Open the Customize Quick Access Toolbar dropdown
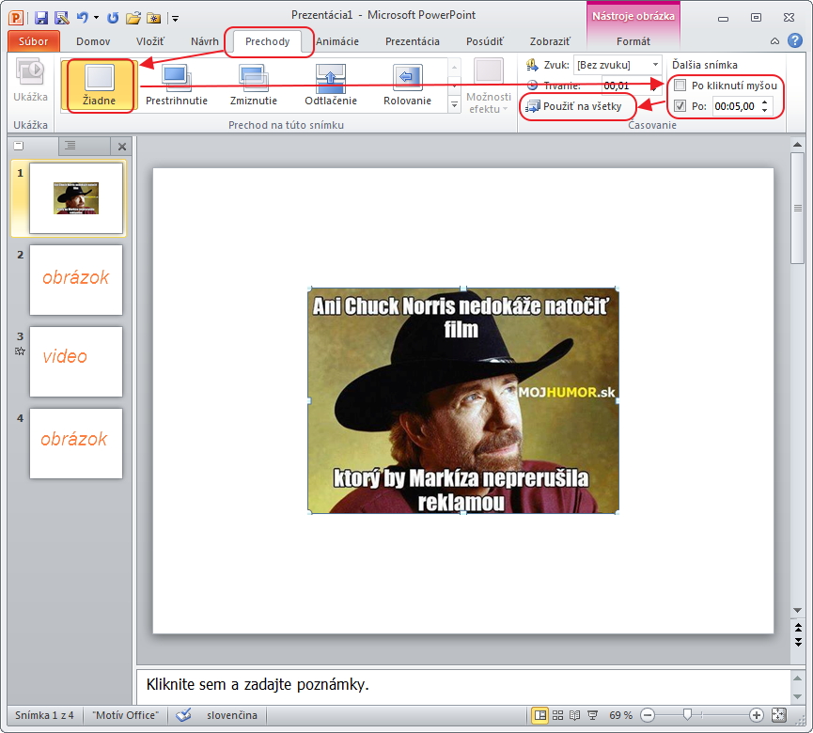The width and height of the screenshot is (813, 733). pos(175,18)
